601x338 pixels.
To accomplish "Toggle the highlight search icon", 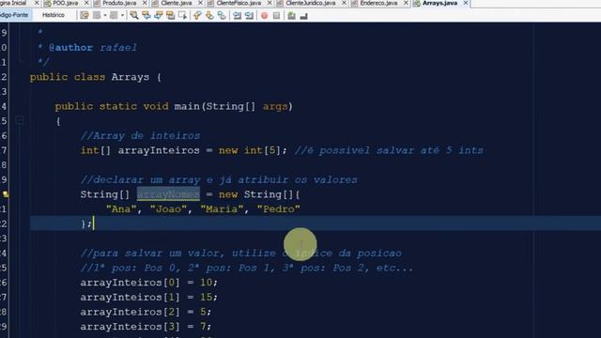I will click(170, 15).
